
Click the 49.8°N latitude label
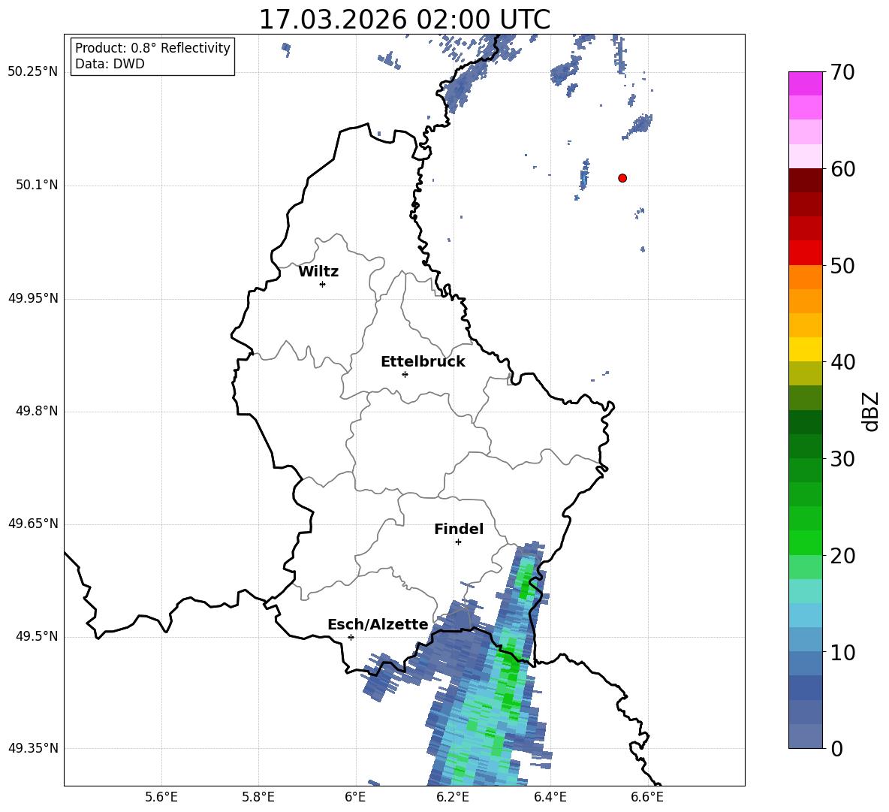37,411
